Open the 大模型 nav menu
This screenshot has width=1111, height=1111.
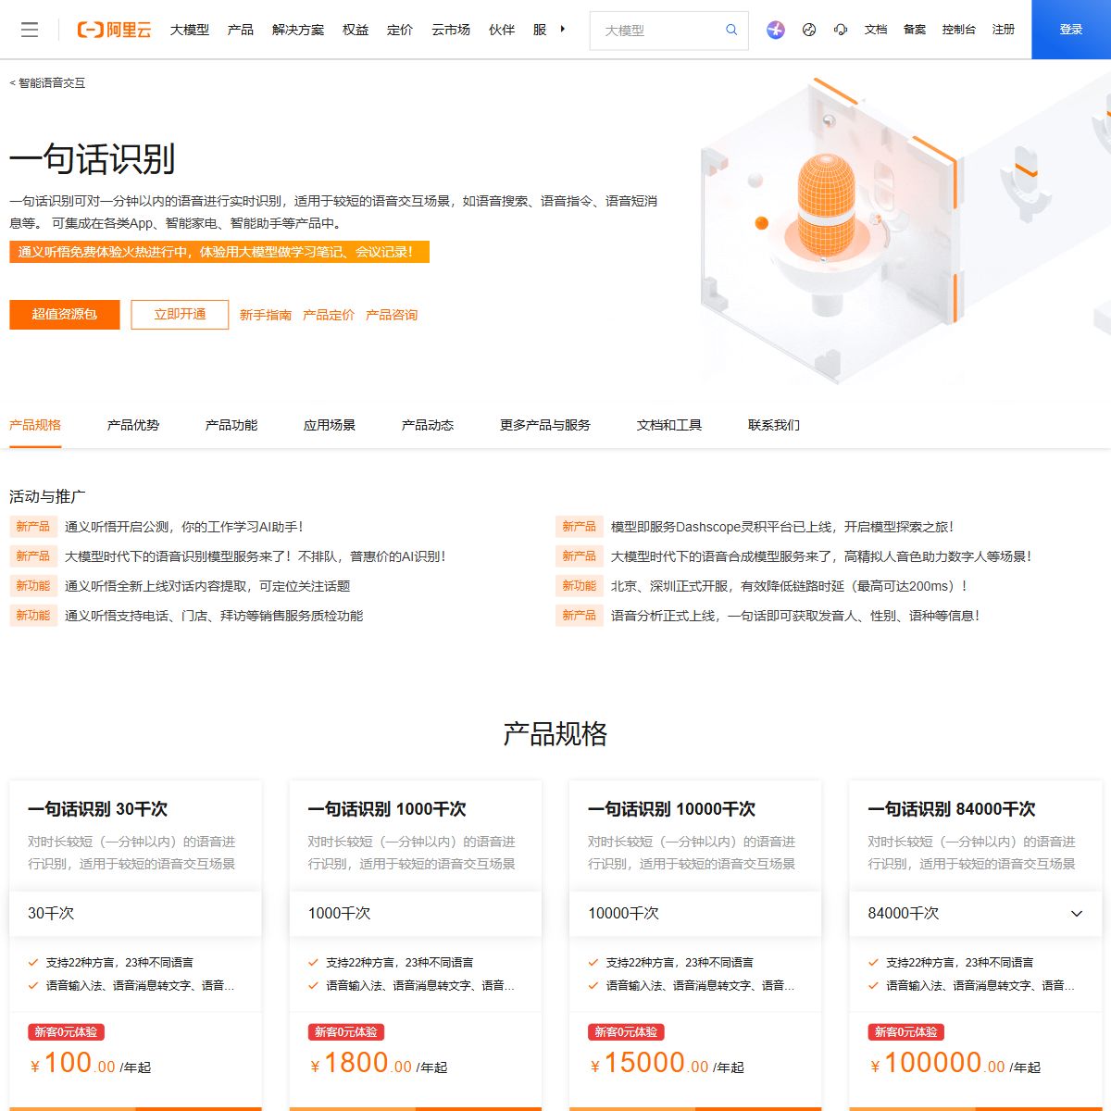point(190,30)
